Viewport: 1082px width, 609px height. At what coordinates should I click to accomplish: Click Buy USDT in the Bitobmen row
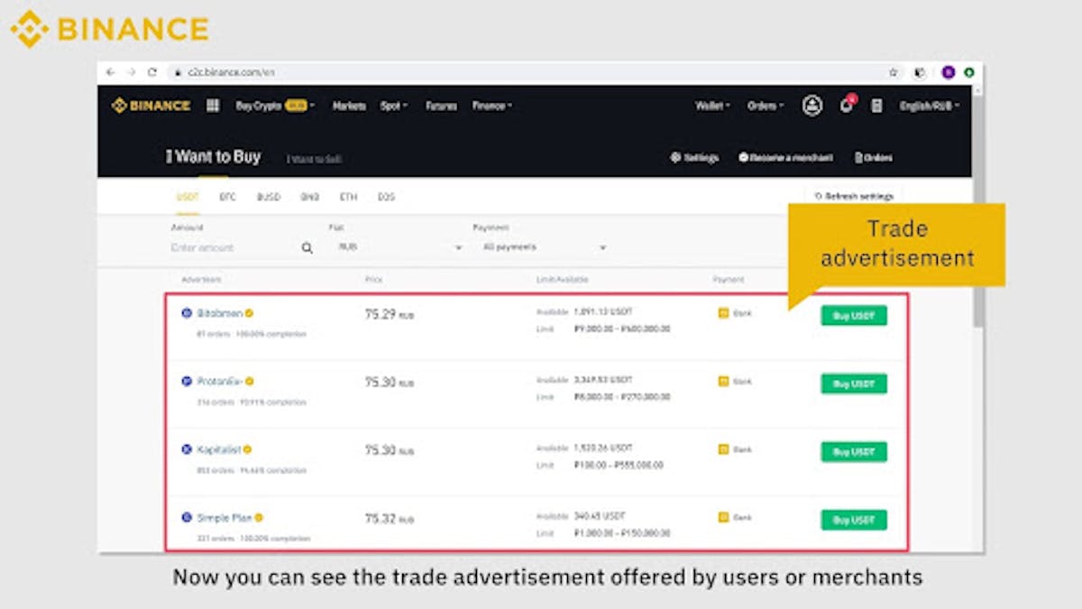pyautogui.click(x=854, y=316)
